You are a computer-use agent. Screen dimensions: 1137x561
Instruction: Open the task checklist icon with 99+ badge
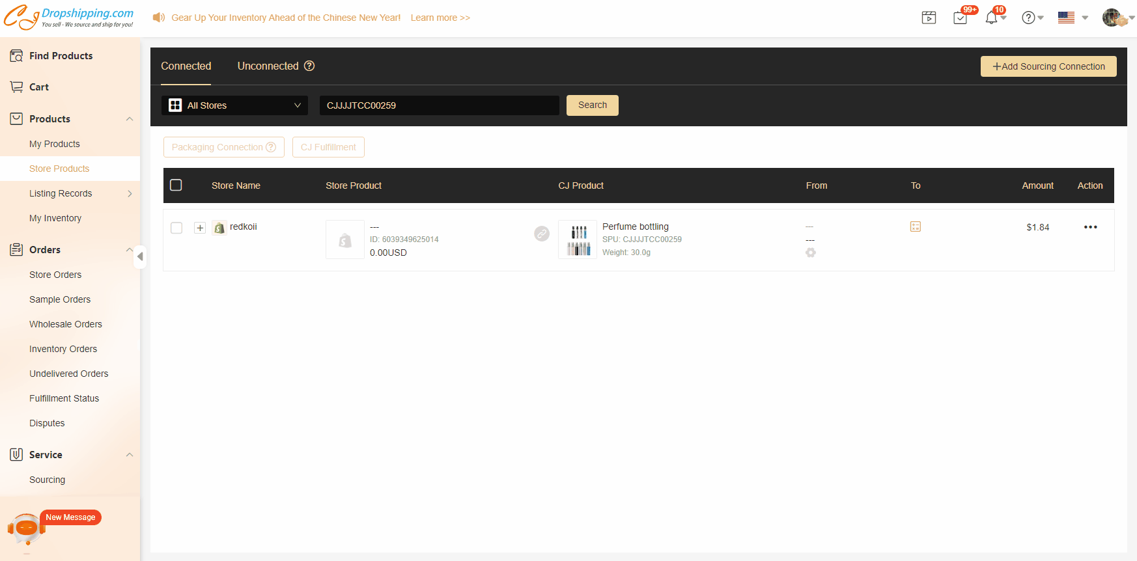(960, 18)
